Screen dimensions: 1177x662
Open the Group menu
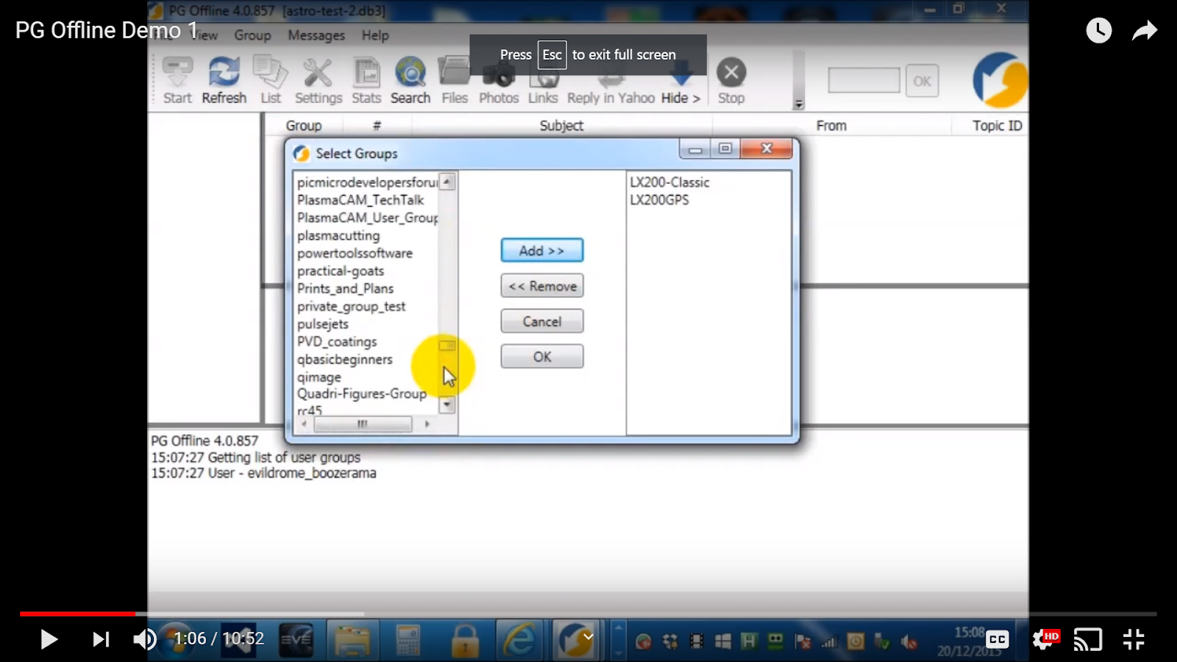tap(252, 35)
